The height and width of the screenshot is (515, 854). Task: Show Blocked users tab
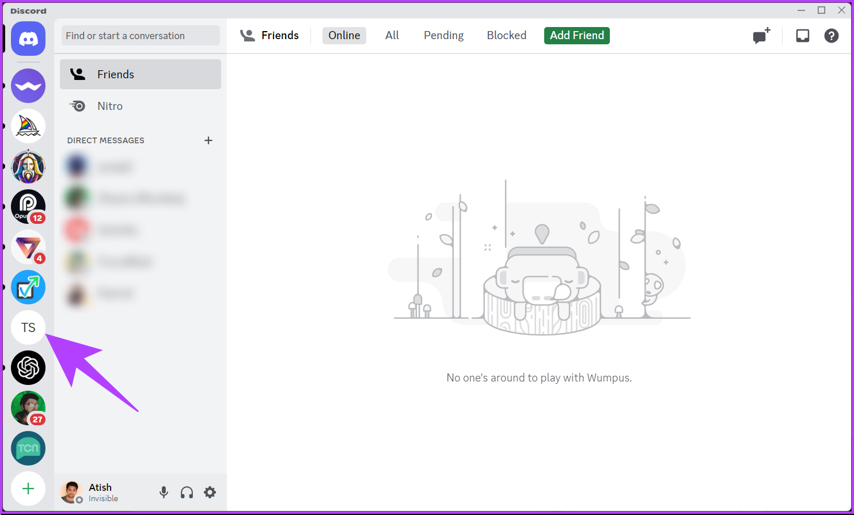click(507, 35)
